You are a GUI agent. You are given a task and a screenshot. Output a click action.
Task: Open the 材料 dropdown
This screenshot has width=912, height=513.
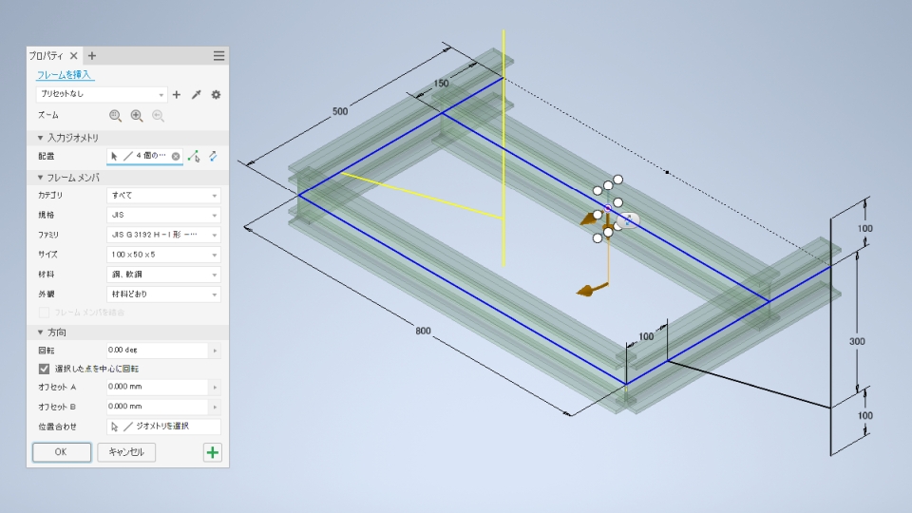[x=163, y=275]
